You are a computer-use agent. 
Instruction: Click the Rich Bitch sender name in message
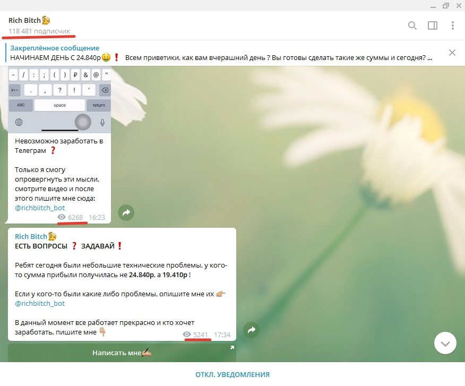point(35,236)
